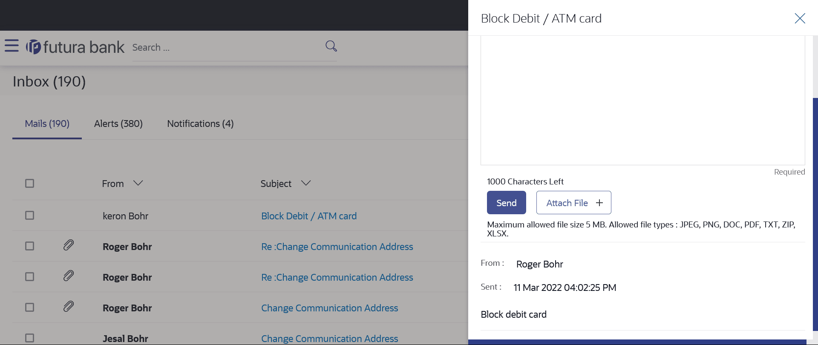This screenshot has height=345, width=818.
Task: Click paperclip on second Re: Change Communication Address mail
Action: click(69, 276)
